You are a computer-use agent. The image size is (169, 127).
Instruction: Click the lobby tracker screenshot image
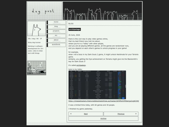(97, 85)
